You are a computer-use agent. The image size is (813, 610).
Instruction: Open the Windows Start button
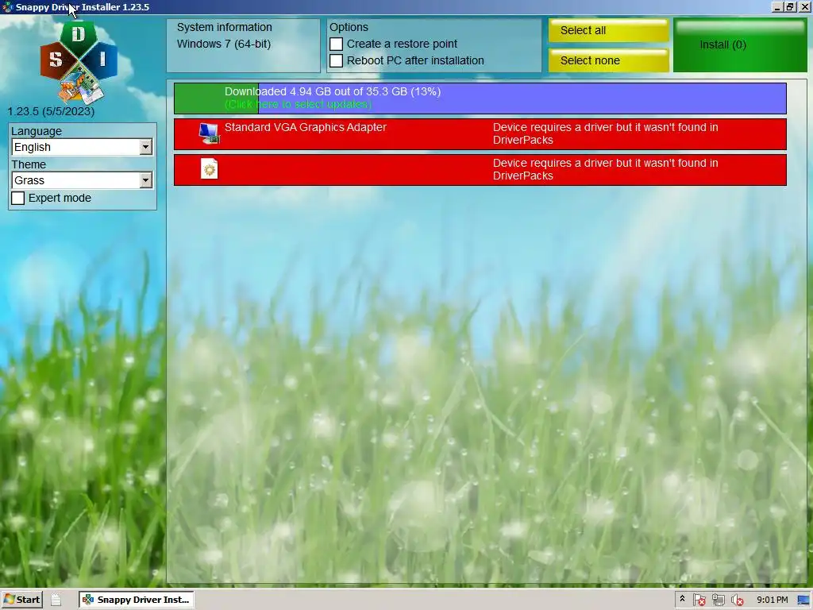click(x=21, y=600)
